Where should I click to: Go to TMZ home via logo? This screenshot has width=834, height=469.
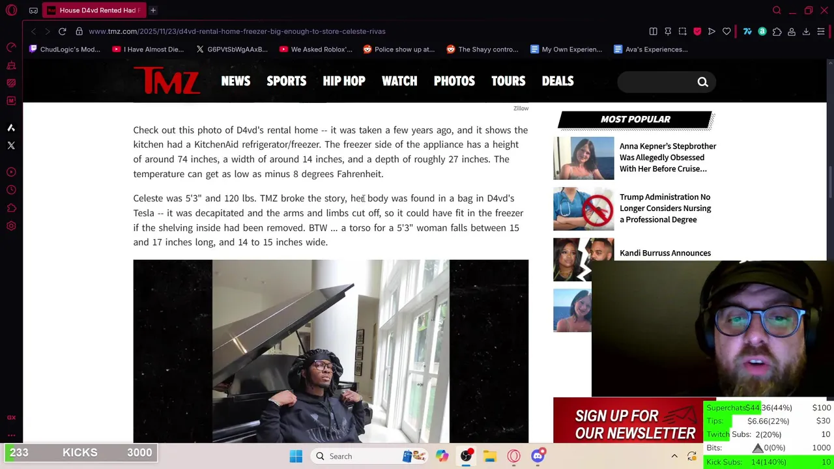pos(167,81)
